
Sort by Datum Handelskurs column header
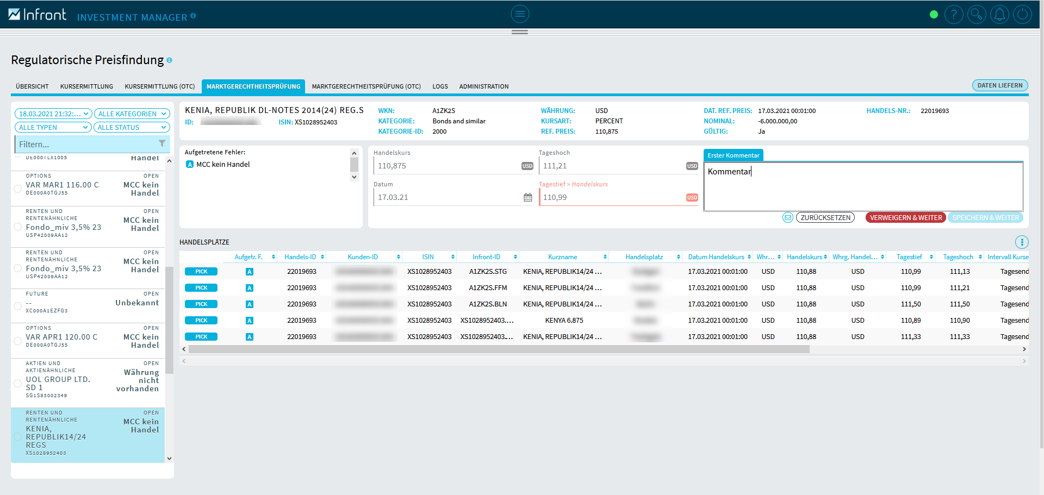tap(716, 257)
